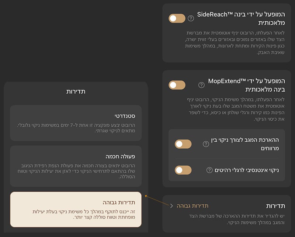Toggle the AI-powered SideReach switch
Image resolution: width=295 pixels, height=237 pixels.
pos(177,18)
